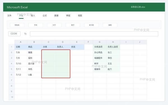Viewport: 168px width, 105px height.
Task: Select the 对齐 group button
Action: coord(54,25)
